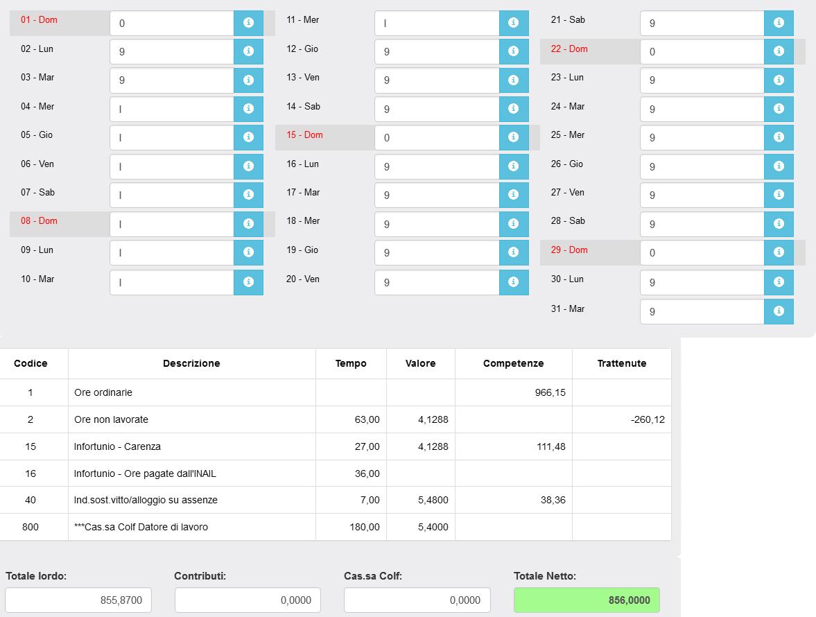Click info icon for 01 - Dom
The width and height of the screenshot is (816, 617).
(248, 23)
